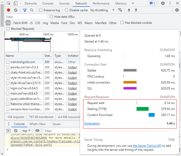Filter requests by Fetch/XHR
181x156 pixels.
click(x=20, y=23)
